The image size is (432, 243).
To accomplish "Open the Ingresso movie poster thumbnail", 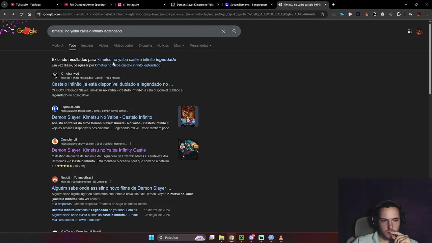I will point(188,116).
